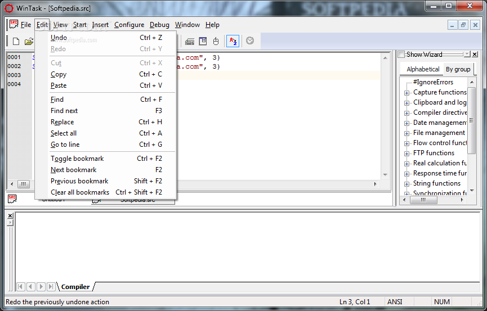
Task: Choose Toggle bookmark menu entry
Action: pos(106,158)
